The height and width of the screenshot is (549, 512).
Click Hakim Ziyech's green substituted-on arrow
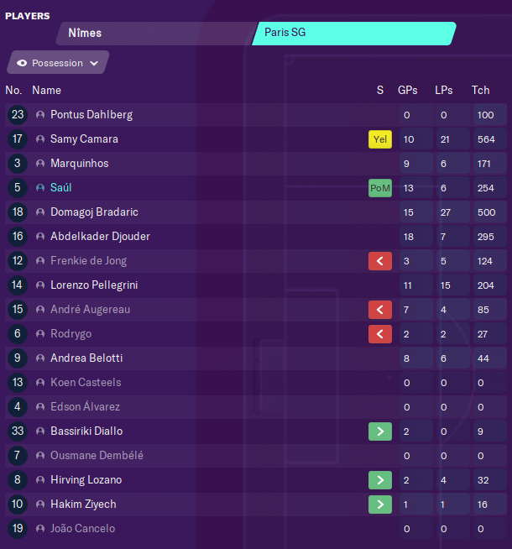click(x=380, y=505)
